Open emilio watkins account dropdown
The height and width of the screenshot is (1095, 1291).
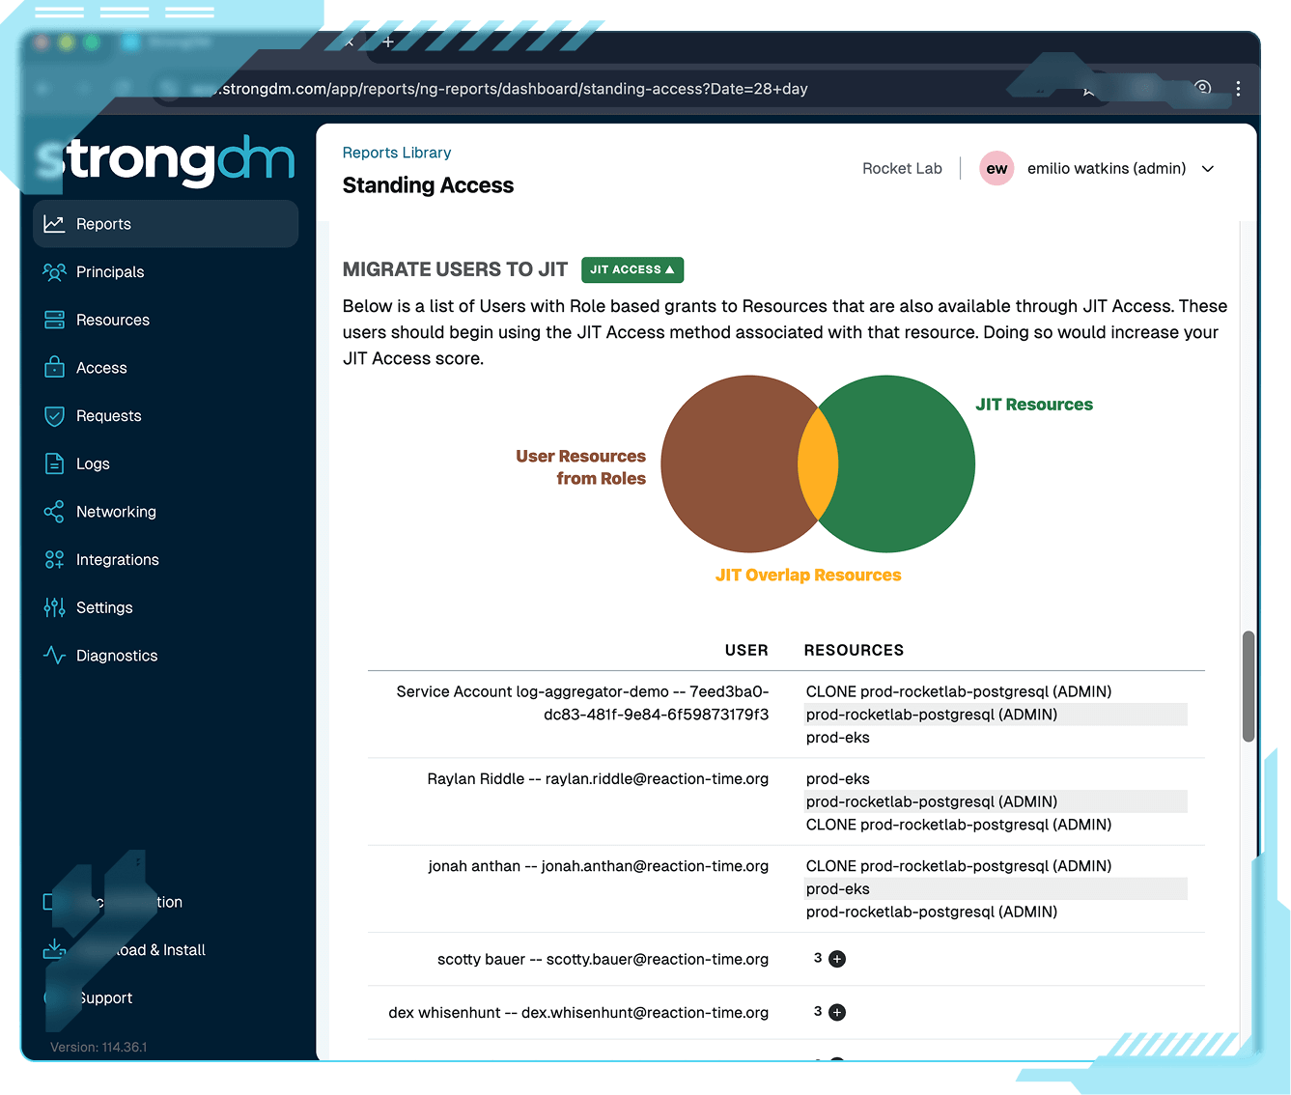1207,169
